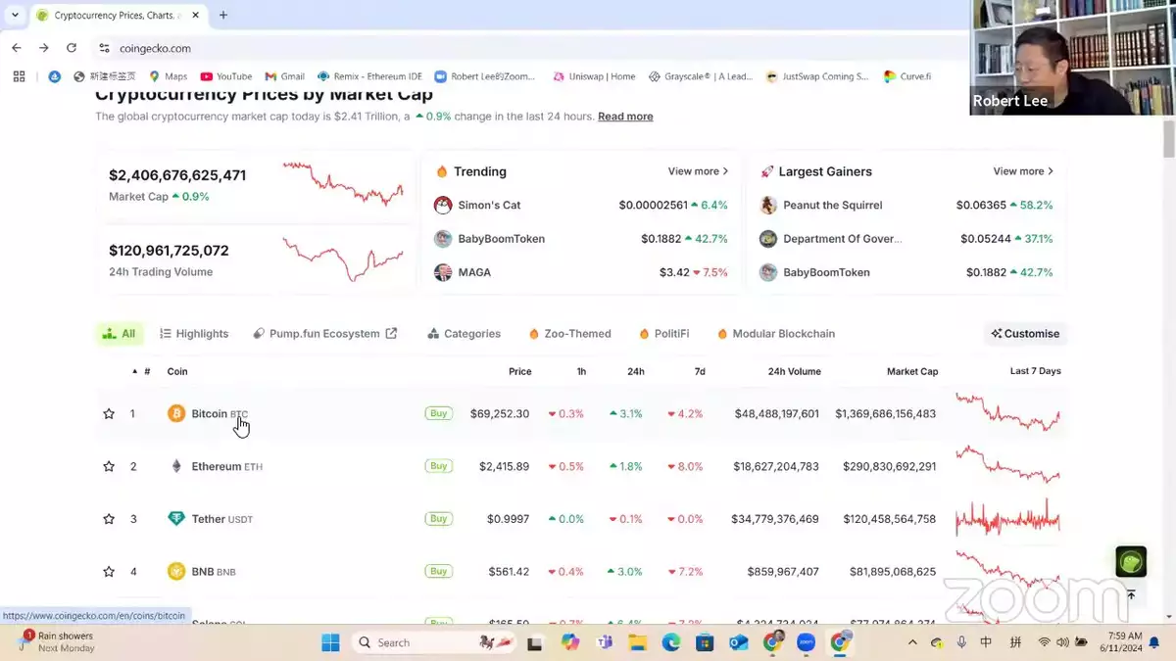1176x661 pixels.
Task: Switch to the Highlights tab
Action: click(x=194, y=334)
